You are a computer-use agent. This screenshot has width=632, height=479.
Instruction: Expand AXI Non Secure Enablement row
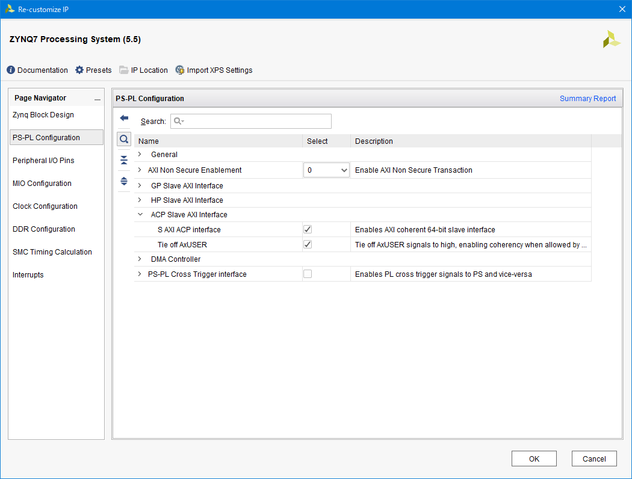click(140, 170)
